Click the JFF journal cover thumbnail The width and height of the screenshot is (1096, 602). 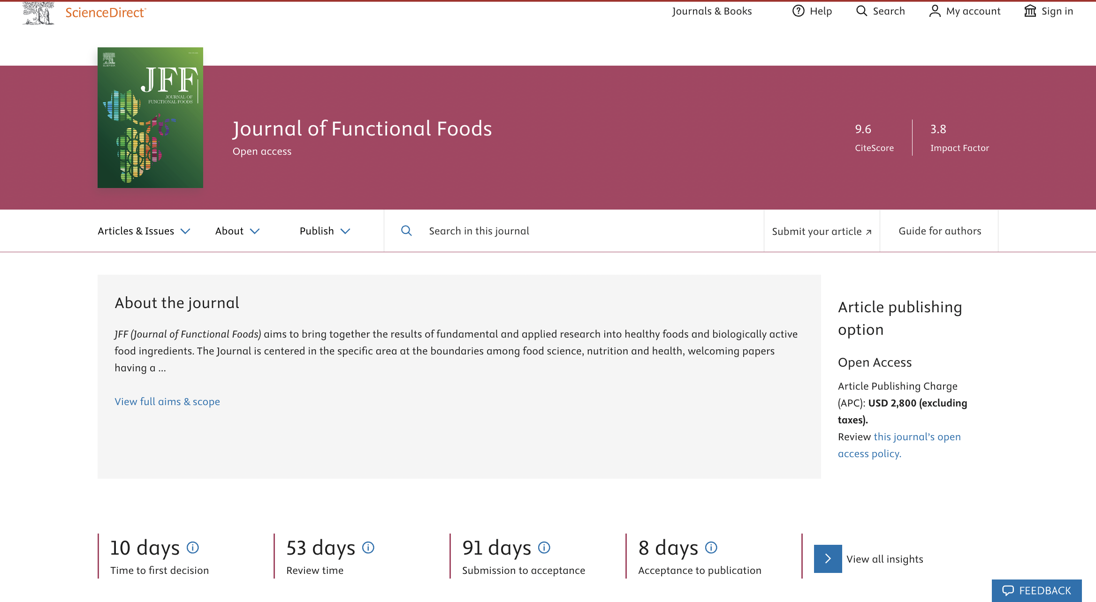coord(150,118)
